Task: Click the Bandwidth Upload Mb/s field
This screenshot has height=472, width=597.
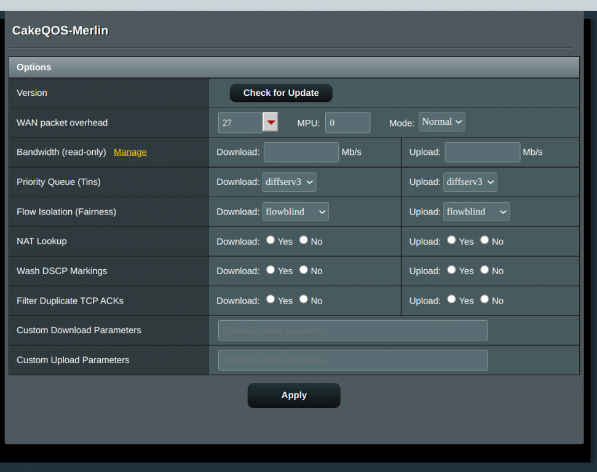Action: [x=483, y=152]
